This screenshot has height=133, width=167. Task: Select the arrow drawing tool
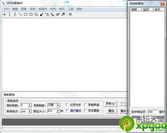(x=42, y=14)
